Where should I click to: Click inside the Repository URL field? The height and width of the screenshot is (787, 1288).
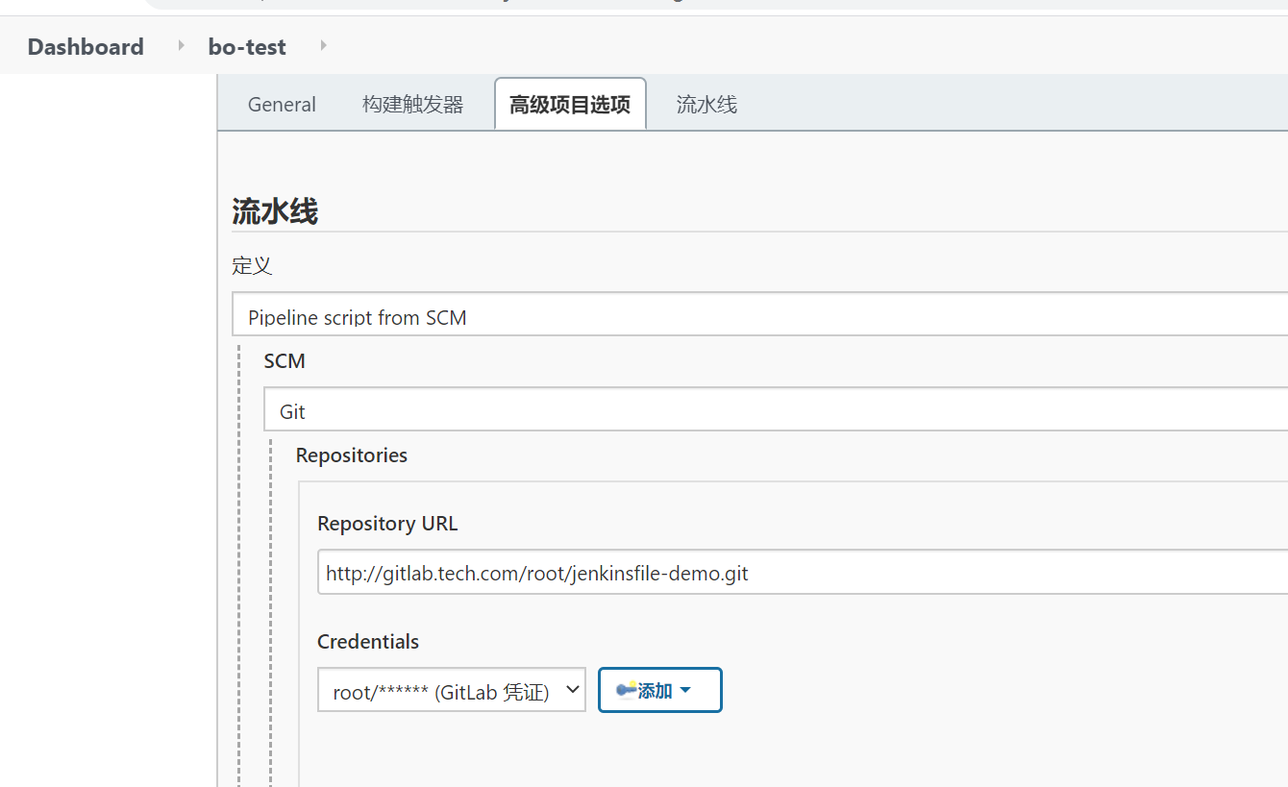click(x=673, y=572)
